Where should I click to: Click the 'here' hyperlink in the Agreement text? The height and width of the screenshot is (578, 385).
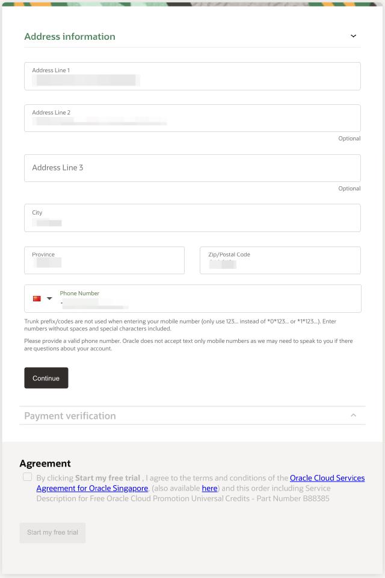pyautogui.click(x=209, y=488)
